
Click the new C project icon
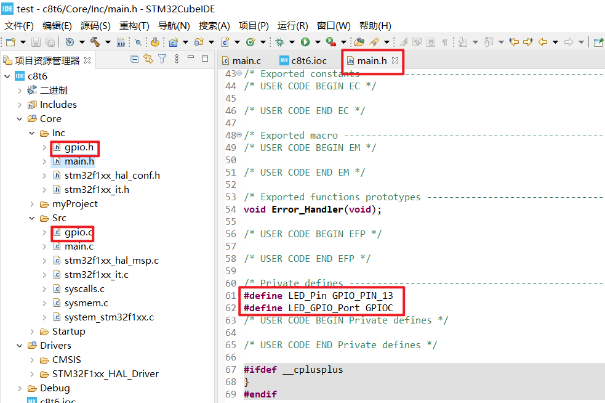coord(174,42)
